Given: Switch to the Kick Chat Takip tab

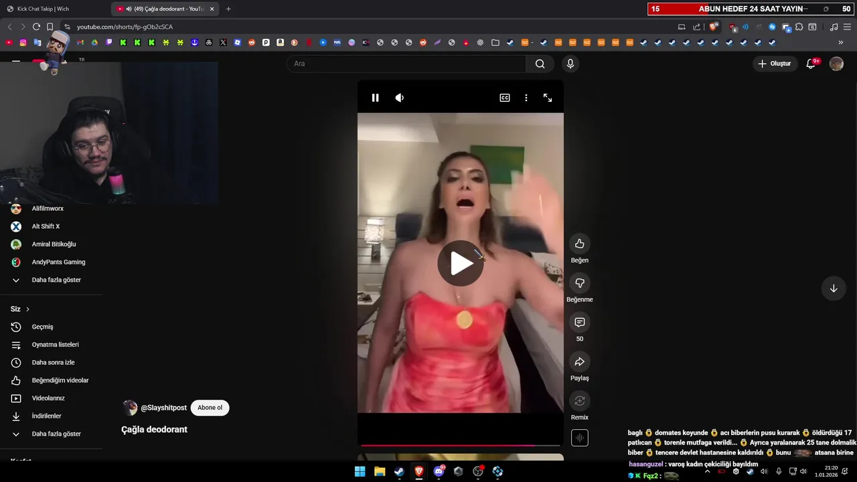Looking at the screenshot, I should [55, 9].
